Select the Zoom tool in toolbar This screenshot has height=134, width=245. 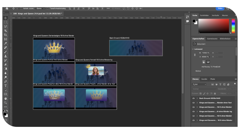point(5,103)
